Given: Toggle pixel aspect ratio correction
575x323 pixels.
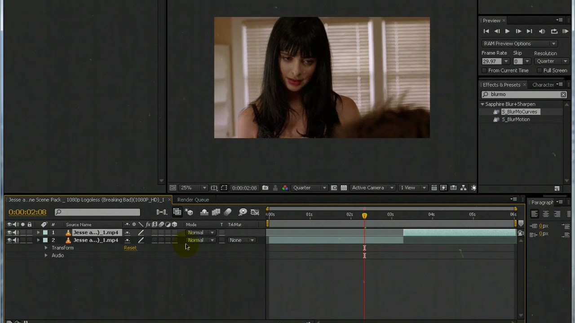Looking at the screenshot, I should [434, 188].
